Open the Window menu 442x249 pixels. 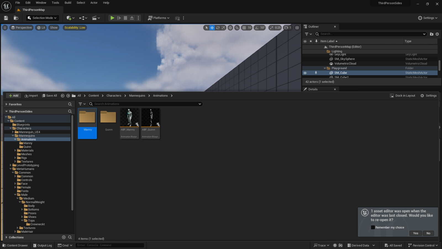[41, 3]
